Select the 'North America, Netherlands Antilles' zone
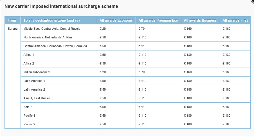This screenshot has width=254, height=136. [48, 37]
